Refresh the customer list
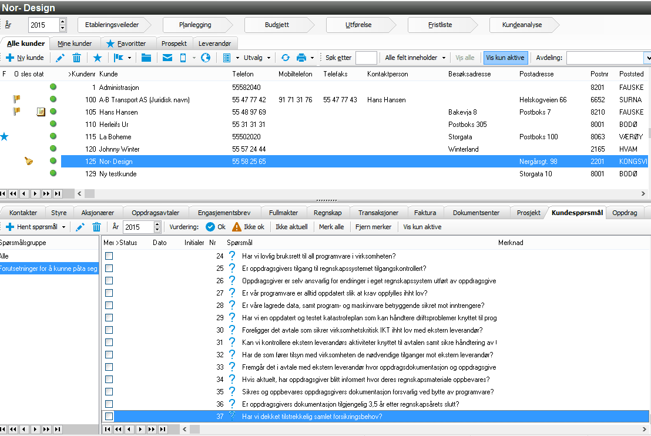Viewport: 651px width, 436px height. pos(285,58)
